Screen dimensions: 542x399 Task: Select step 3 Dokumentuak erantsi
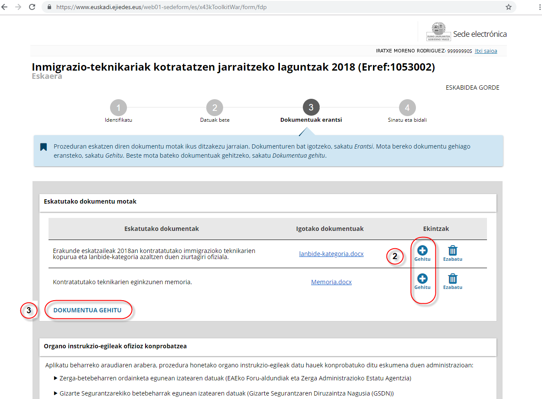coord(311,108)
